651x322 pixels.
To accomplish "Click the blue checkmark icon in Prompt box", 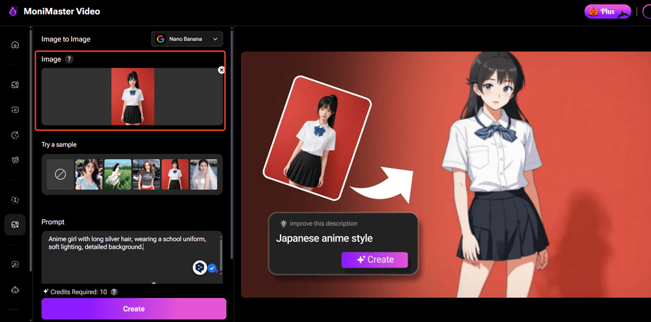I will (x=212, y=269).
